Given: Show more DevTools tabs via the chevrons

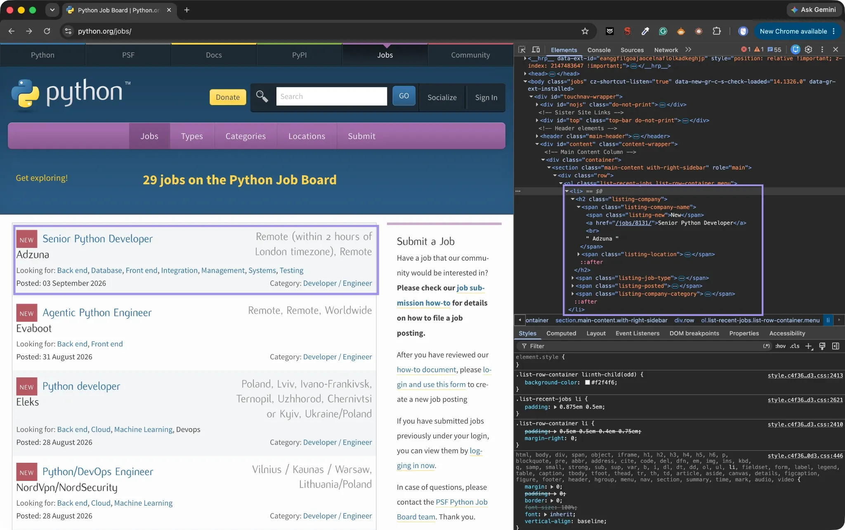Looking at the screenshot, I should [688, 49].
